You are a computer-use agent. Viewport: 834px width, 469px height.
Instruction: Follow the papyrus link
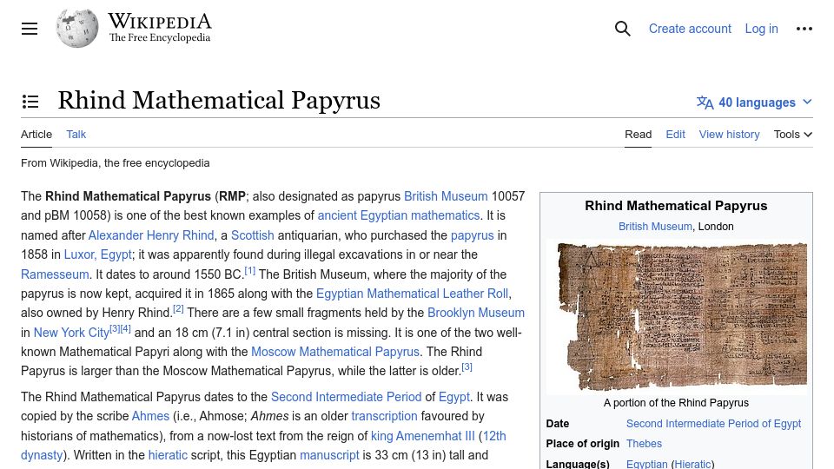pyautogui.click(x=473, y=235)
